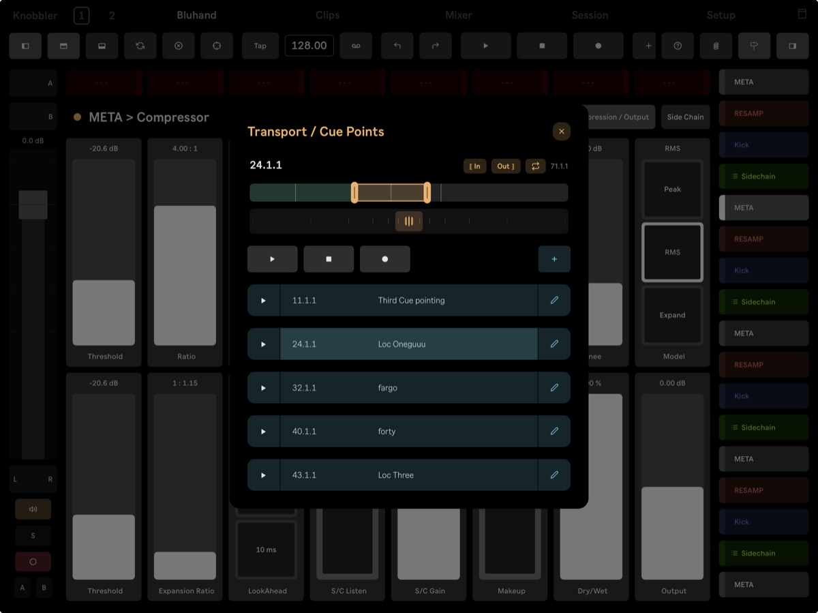Click the 128.00 tempo field
Screen dimensions: 818x613
(x=309, y=46)
